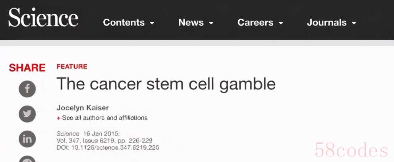Viewport: 394px width, 162px height.
Task: Expand the dropdown arrow next to Contents
Action: click(x=152, y=23)
